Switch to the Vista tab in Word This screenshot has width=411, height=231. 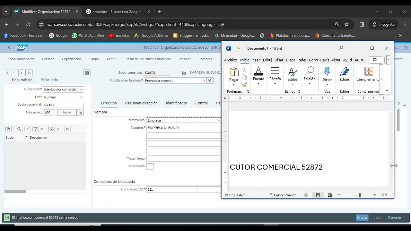[336, 60]
